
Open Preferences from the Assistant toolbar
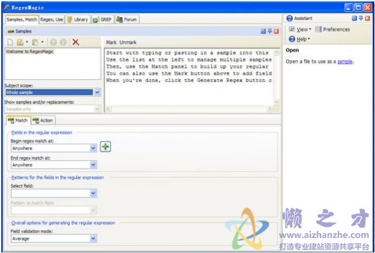click(x=332, y=29)
